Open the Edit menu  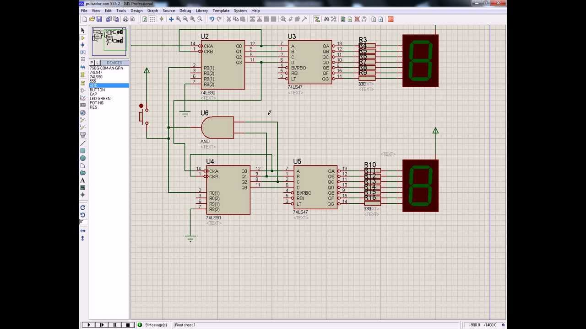pos(108,11)
